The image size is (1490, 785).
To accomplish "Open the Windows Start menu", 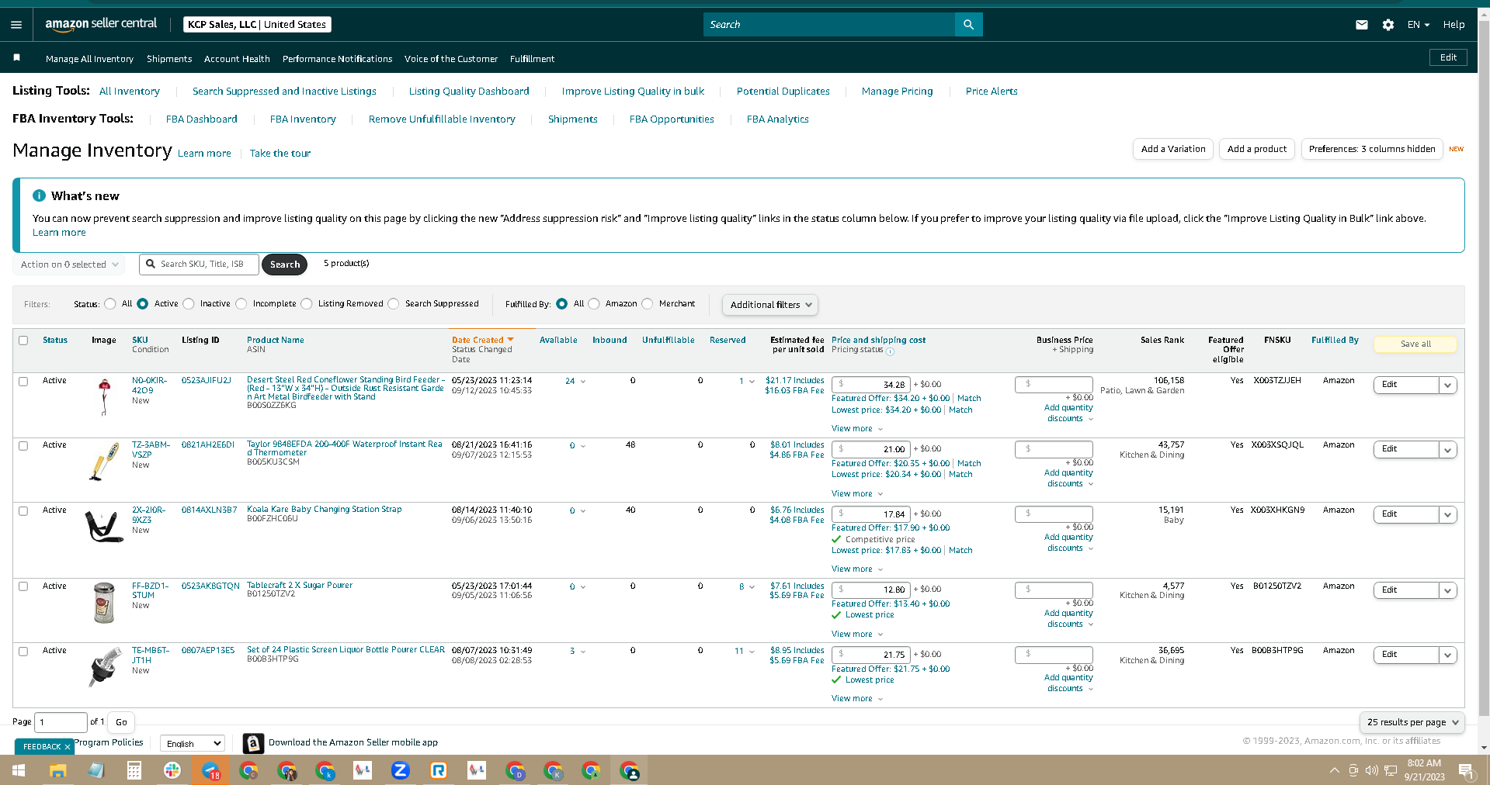I will coord(19,770).
